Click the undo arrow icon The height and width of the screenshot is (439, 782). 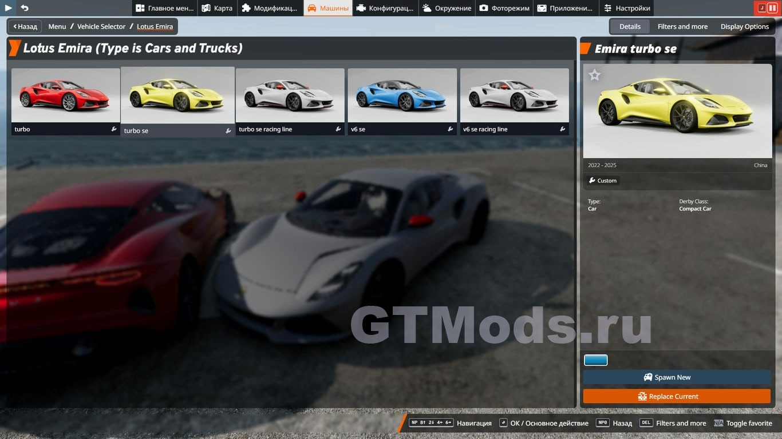(25, 8)
